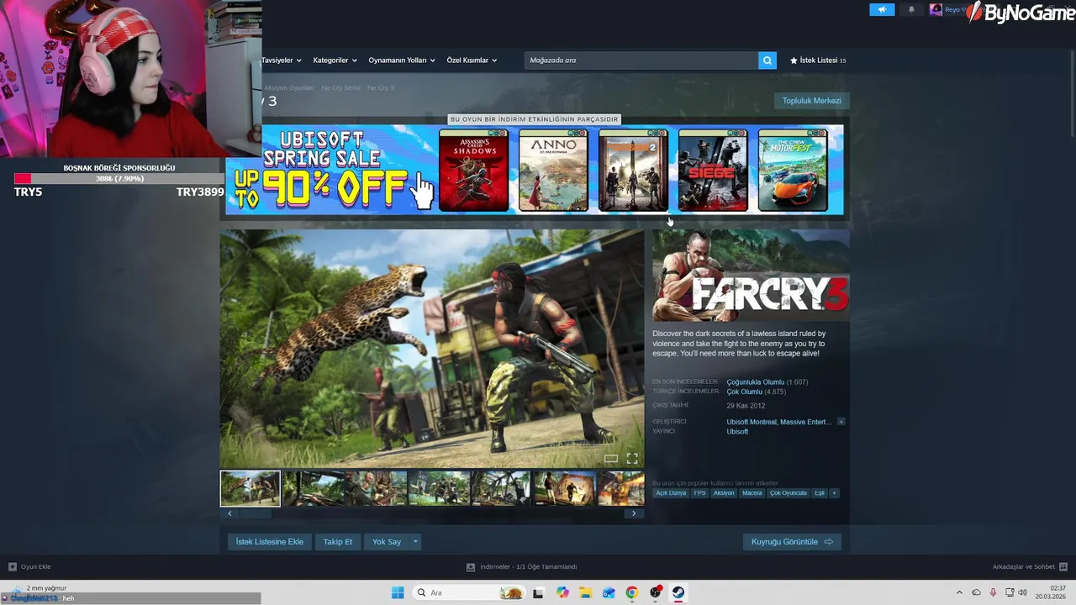Expand the Tavsiyeler menu
This screenshot has width=1076, height=605.
(x=282, y=60)
